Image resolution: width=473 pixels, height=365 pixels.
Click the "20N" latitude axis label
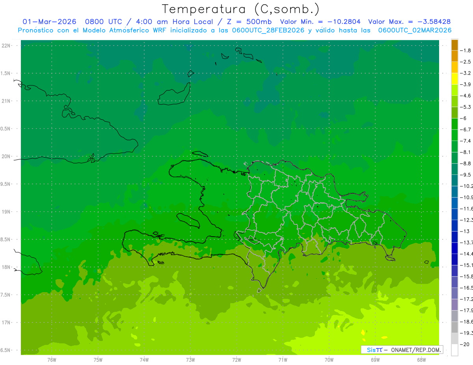pos(6,156)
